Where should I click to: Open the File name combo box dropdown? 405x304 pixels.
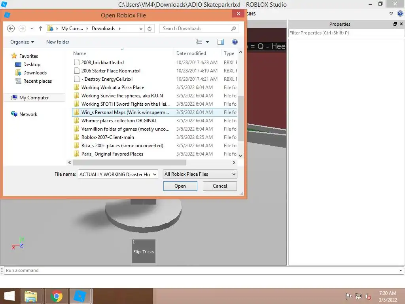(x=155, y=174)
